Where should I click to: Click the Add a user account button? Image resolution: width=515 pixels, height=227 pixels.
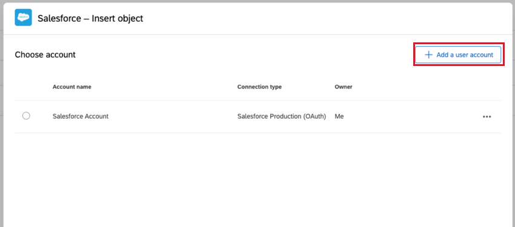[458, 54]
